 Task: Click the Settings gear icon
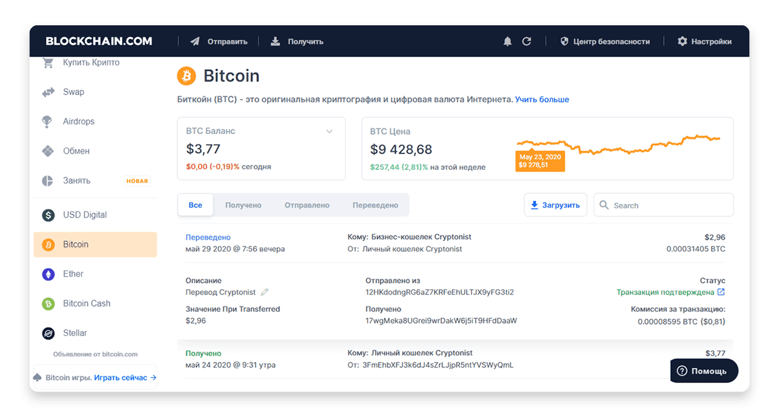click(683, 41)
